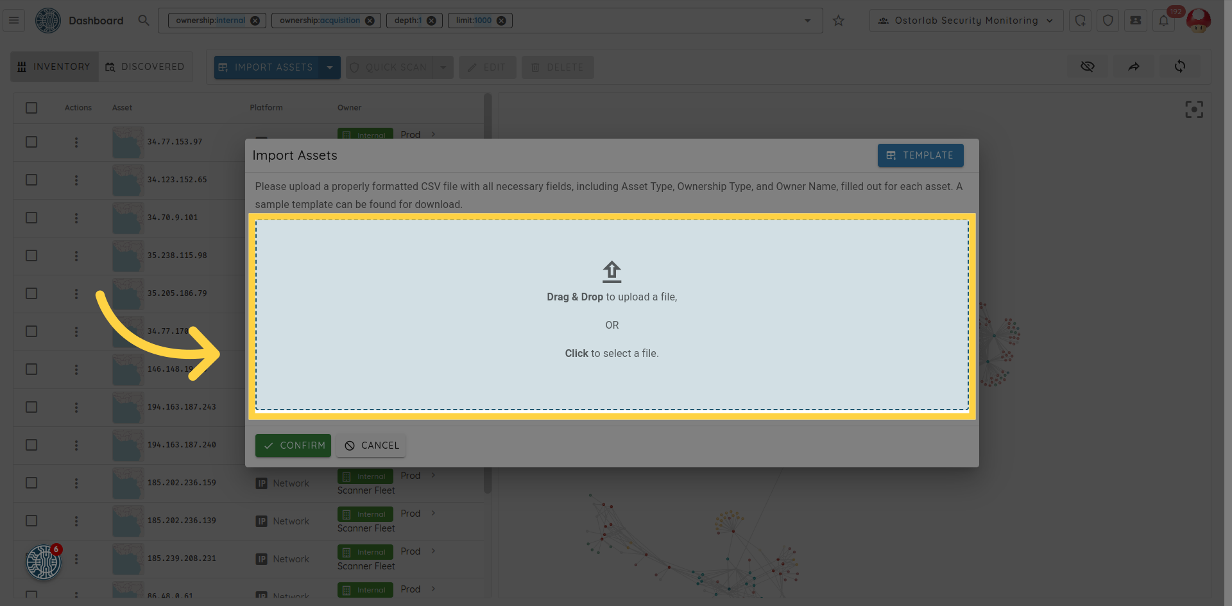Viewport: 1232px width, 606px height.
Task: Switch to the Inventory tab
Action: (x=55, y=67)
